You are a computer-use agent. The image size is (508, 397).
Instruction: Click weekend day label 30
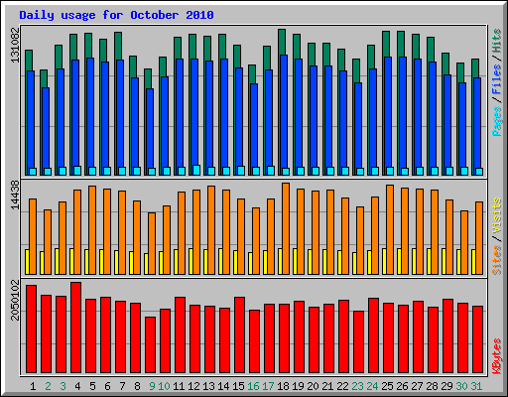pyautogui.click(x=461, y=386)
